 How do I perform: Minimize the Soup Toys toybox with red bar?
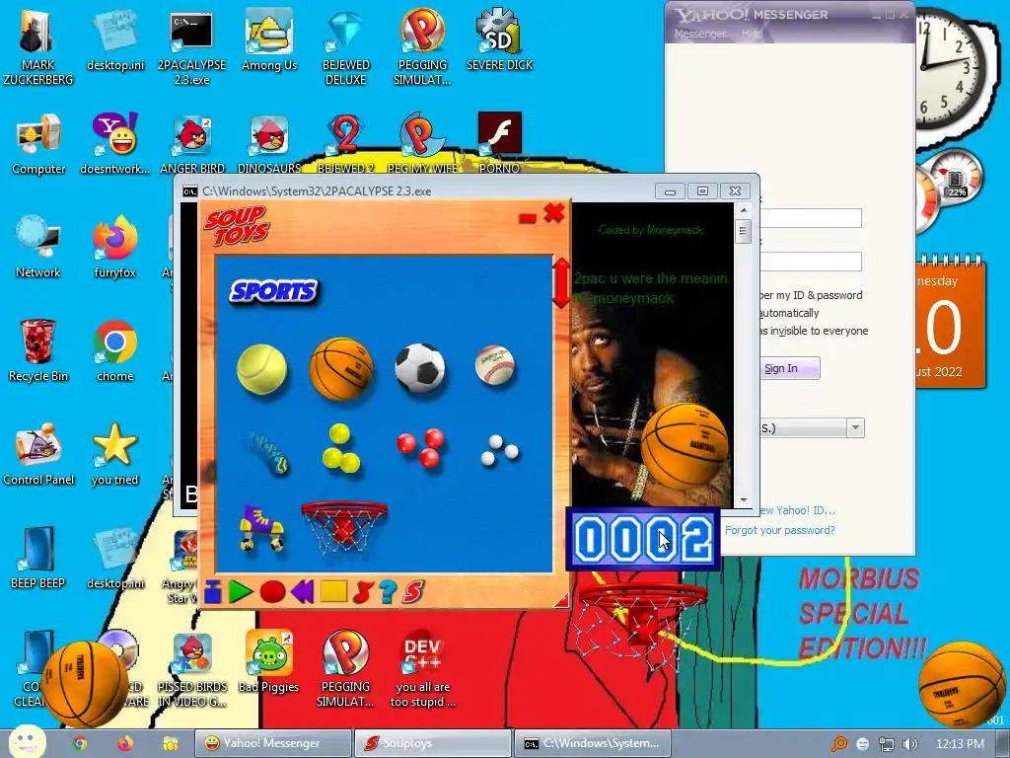point(527,218)
